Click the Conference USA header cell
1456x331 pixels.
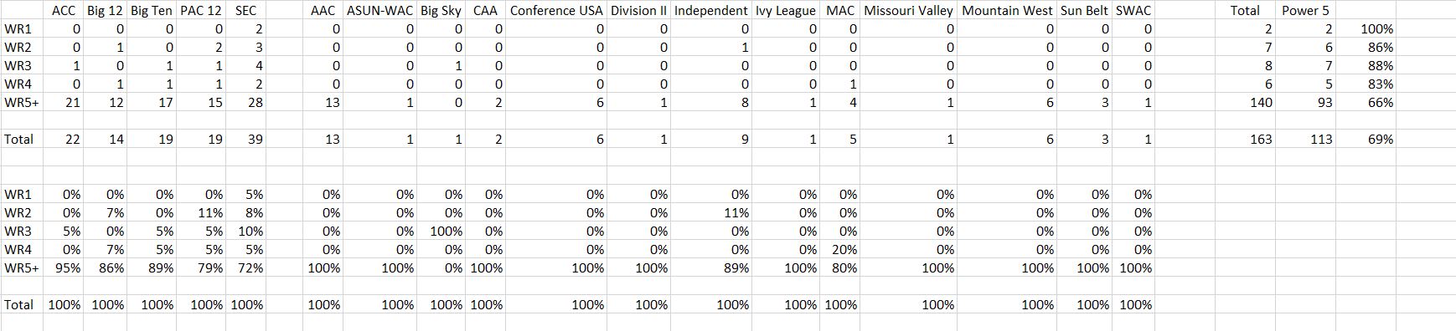(x=557, y=11)
